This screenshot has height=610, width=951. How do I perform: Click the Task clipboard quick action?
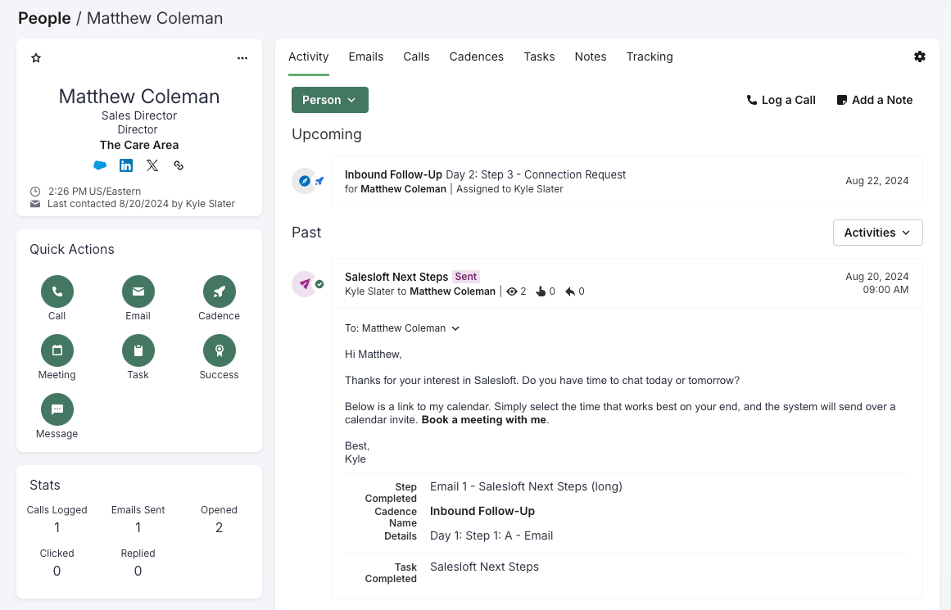(138, 350)
